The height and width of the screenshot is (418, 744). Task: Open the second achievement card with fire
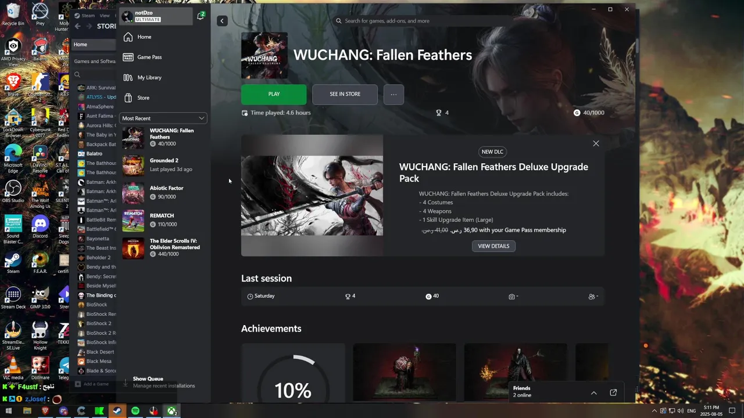(x=516, y=372)
